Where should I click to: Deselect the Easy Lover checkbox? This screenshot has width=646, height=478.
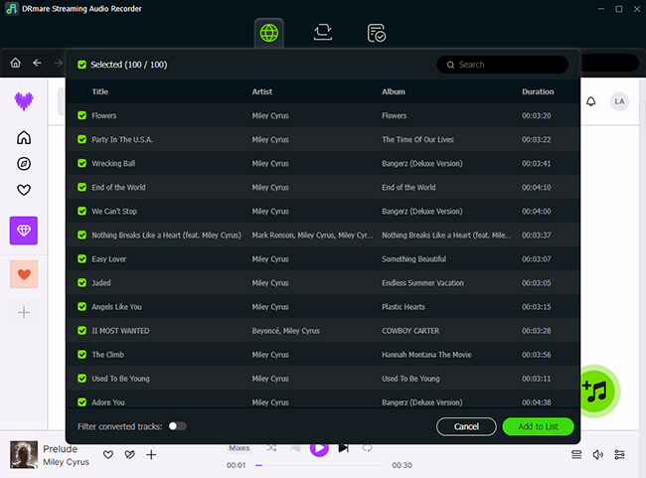pos(81,258)
